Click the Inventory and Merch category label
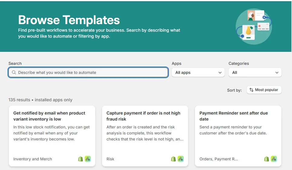The height and width of the screenshot is (170, 292). pos(33,159)
